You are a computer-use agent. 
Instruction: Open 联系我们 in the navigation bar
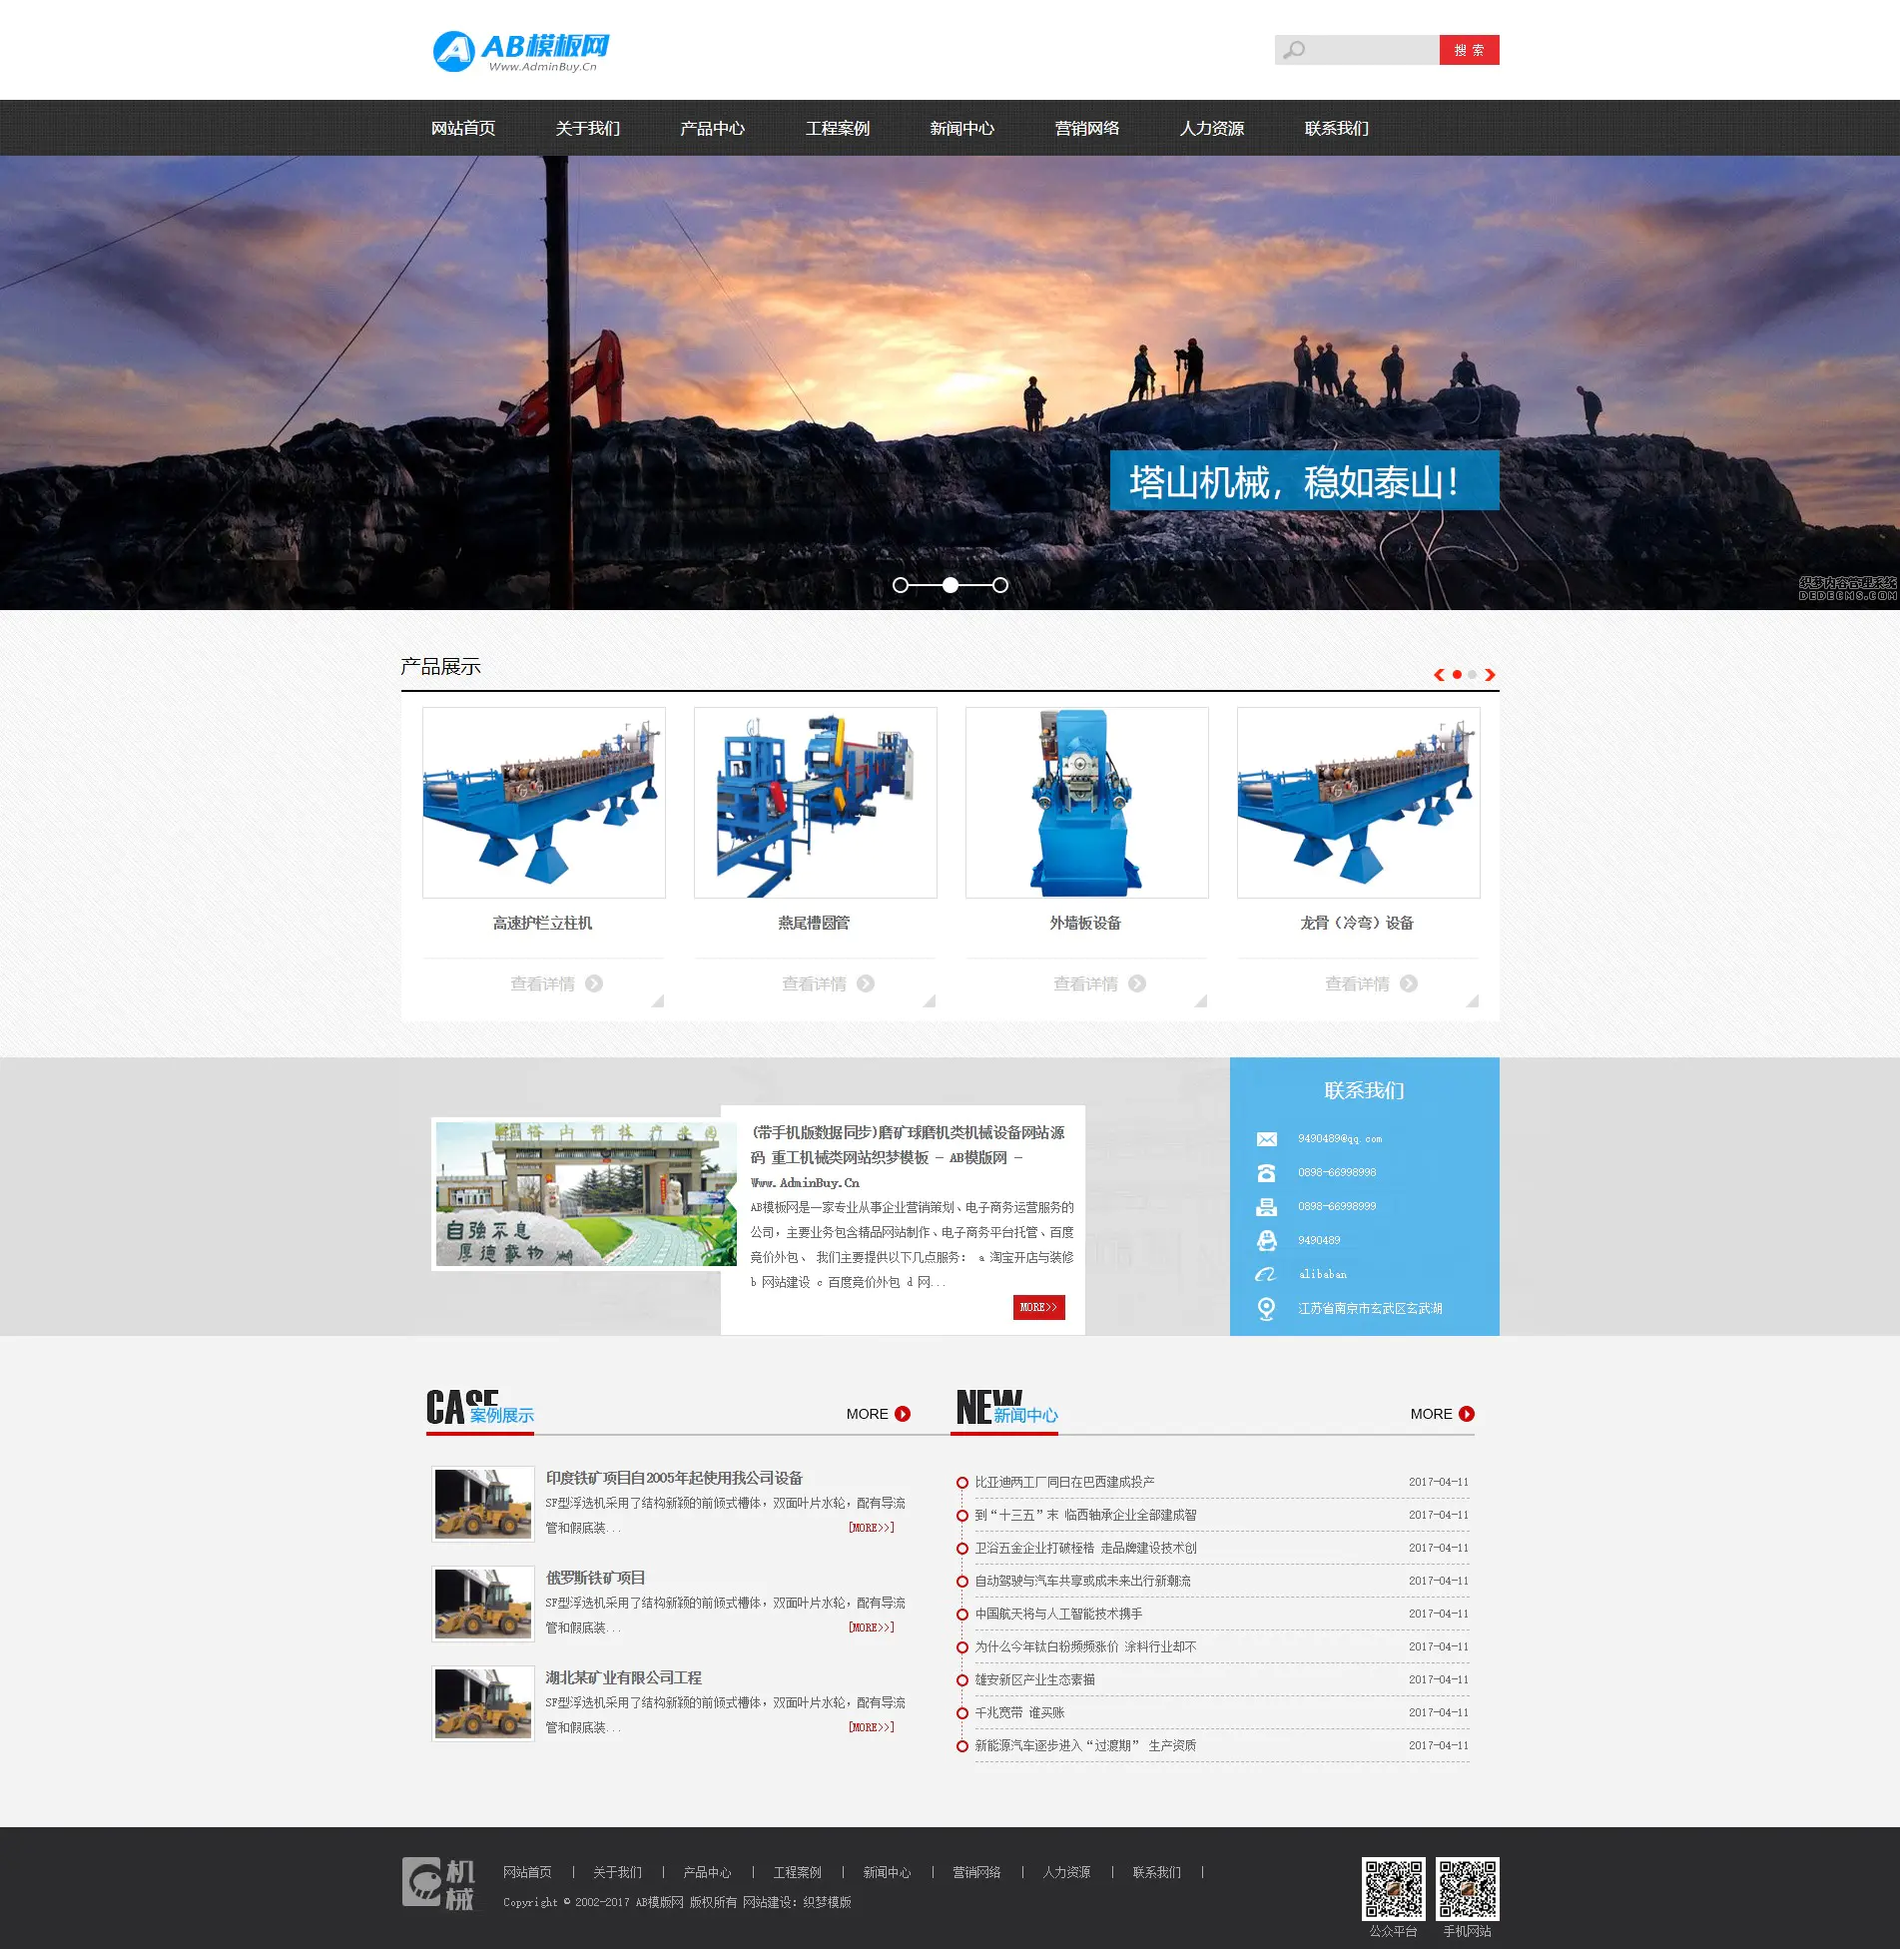[1336, 128]
